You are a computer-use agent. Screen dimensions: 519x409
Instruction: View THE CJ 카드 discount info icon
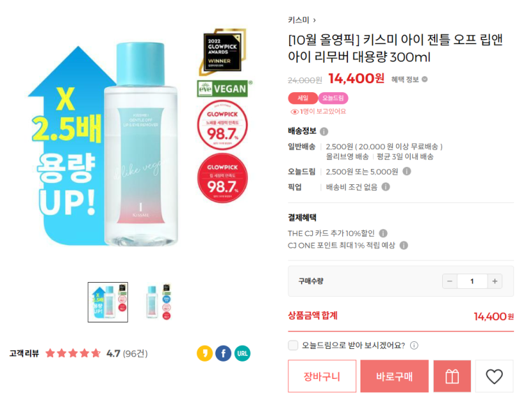click(383, 233)
